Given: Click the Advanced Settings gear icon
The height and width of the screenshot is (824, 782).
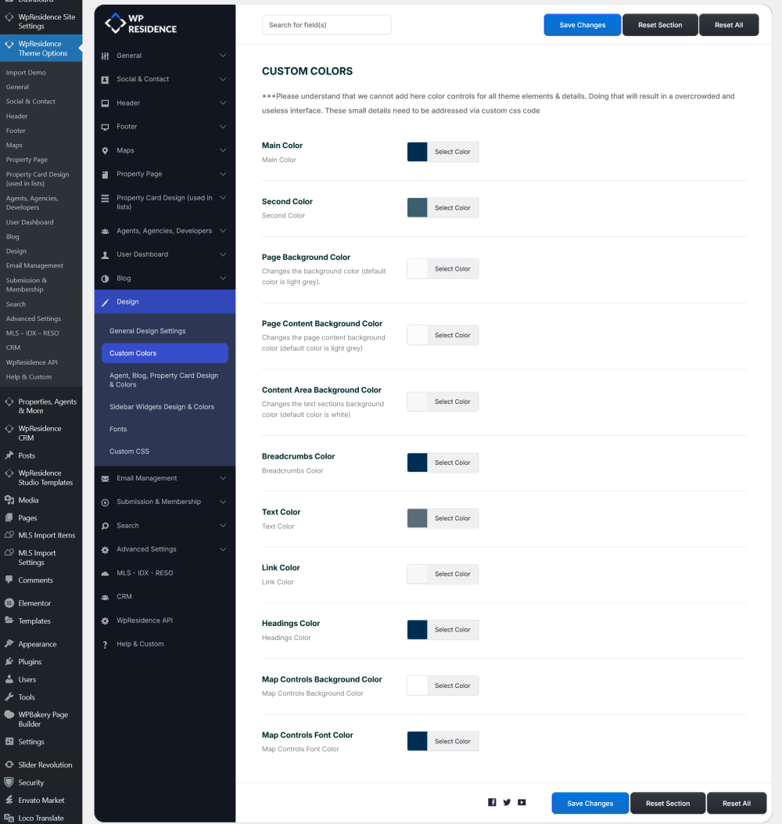Looking at the screenshot, I should coord(106,549).
